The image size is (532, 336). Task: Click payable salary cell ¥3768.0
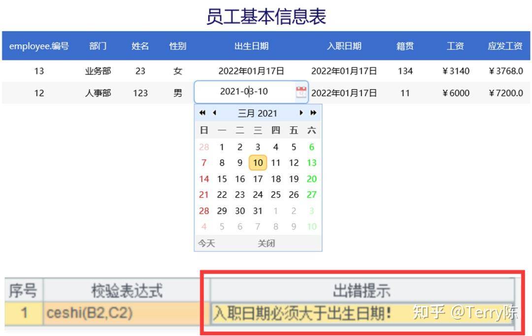pyautogui.click(x=506, y=71)
